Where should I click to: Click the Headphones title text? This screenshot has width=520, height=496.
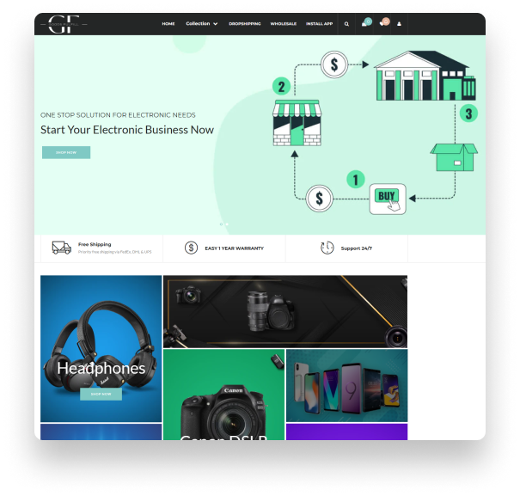coord(101,368)
